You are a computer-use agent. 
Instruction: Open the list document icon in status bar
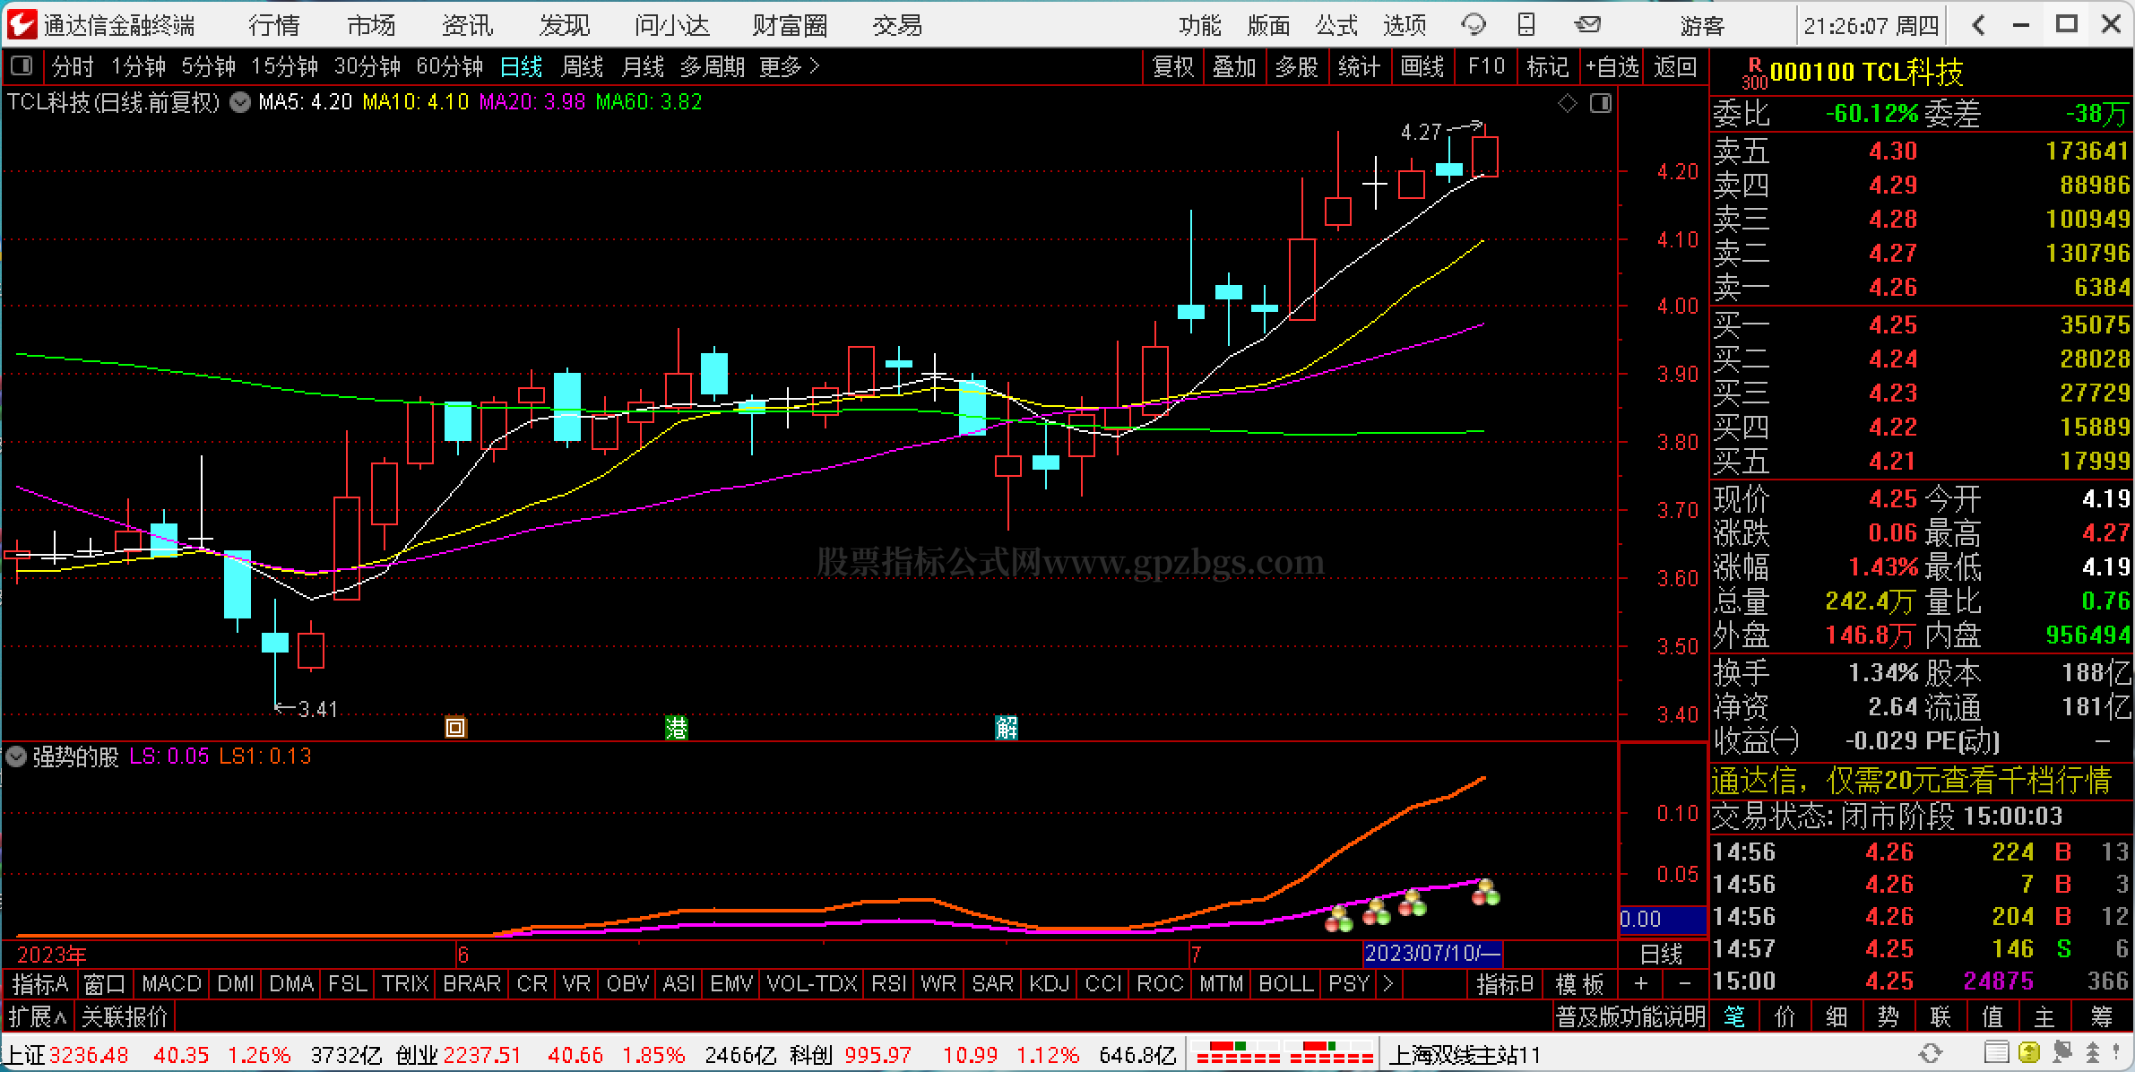[1996, 1052]
